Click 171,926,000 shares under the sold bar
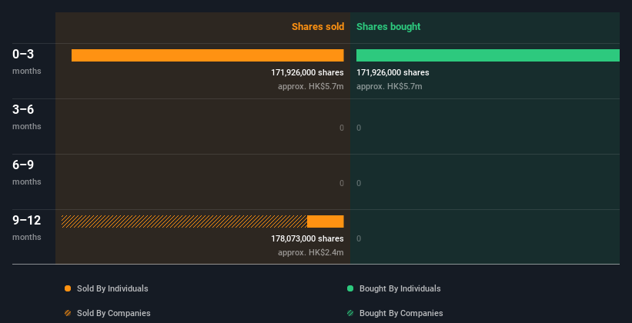The image size is (632, 323). pos(307,72)
